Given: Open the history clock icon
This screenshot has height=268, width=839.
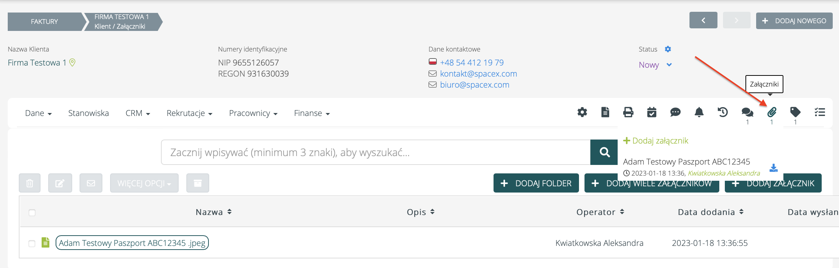Looking at the screenshot, I should click(x=723, y=112).
